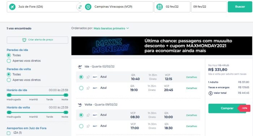Viewport: 253px width, 136px height.
Task: Pin the 08:30 Azul return flight
Action: click(88, 115)
